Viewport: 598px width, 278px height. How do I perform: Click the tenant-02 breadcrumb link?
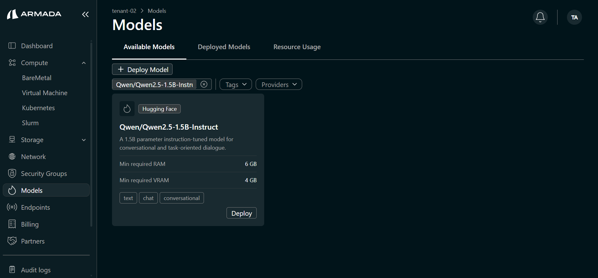[124, 11]
